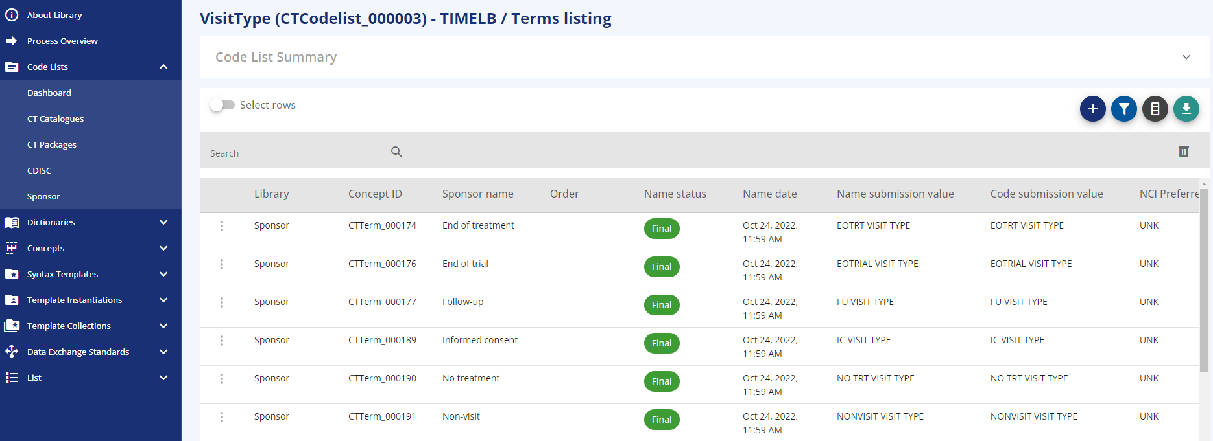
Task: Sort by the Sponsor name column header
Action: [x=478, y=194]
